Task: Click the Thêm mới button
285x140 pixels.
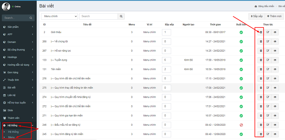Action: pos(275,16)
